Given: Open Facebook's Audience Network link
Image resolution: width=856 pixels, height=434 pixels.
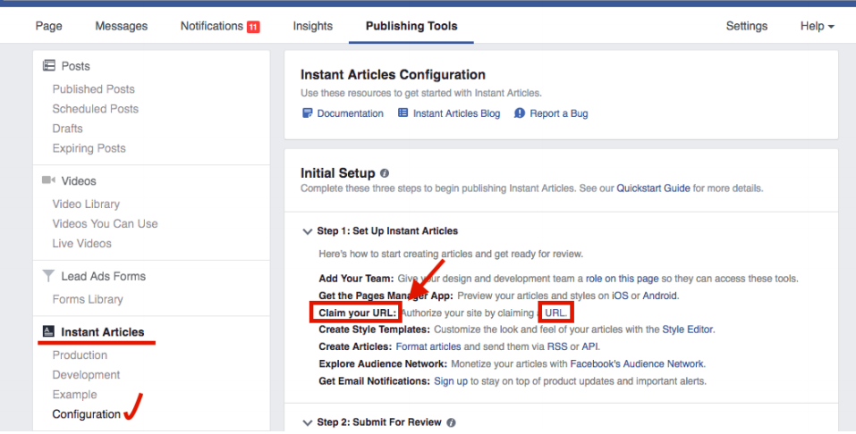Looking at the screenshot, I should point(637,363).
